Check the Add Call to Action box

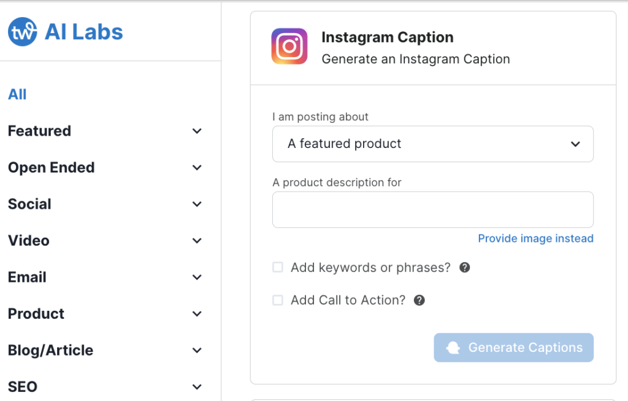(x=278, y=300)
